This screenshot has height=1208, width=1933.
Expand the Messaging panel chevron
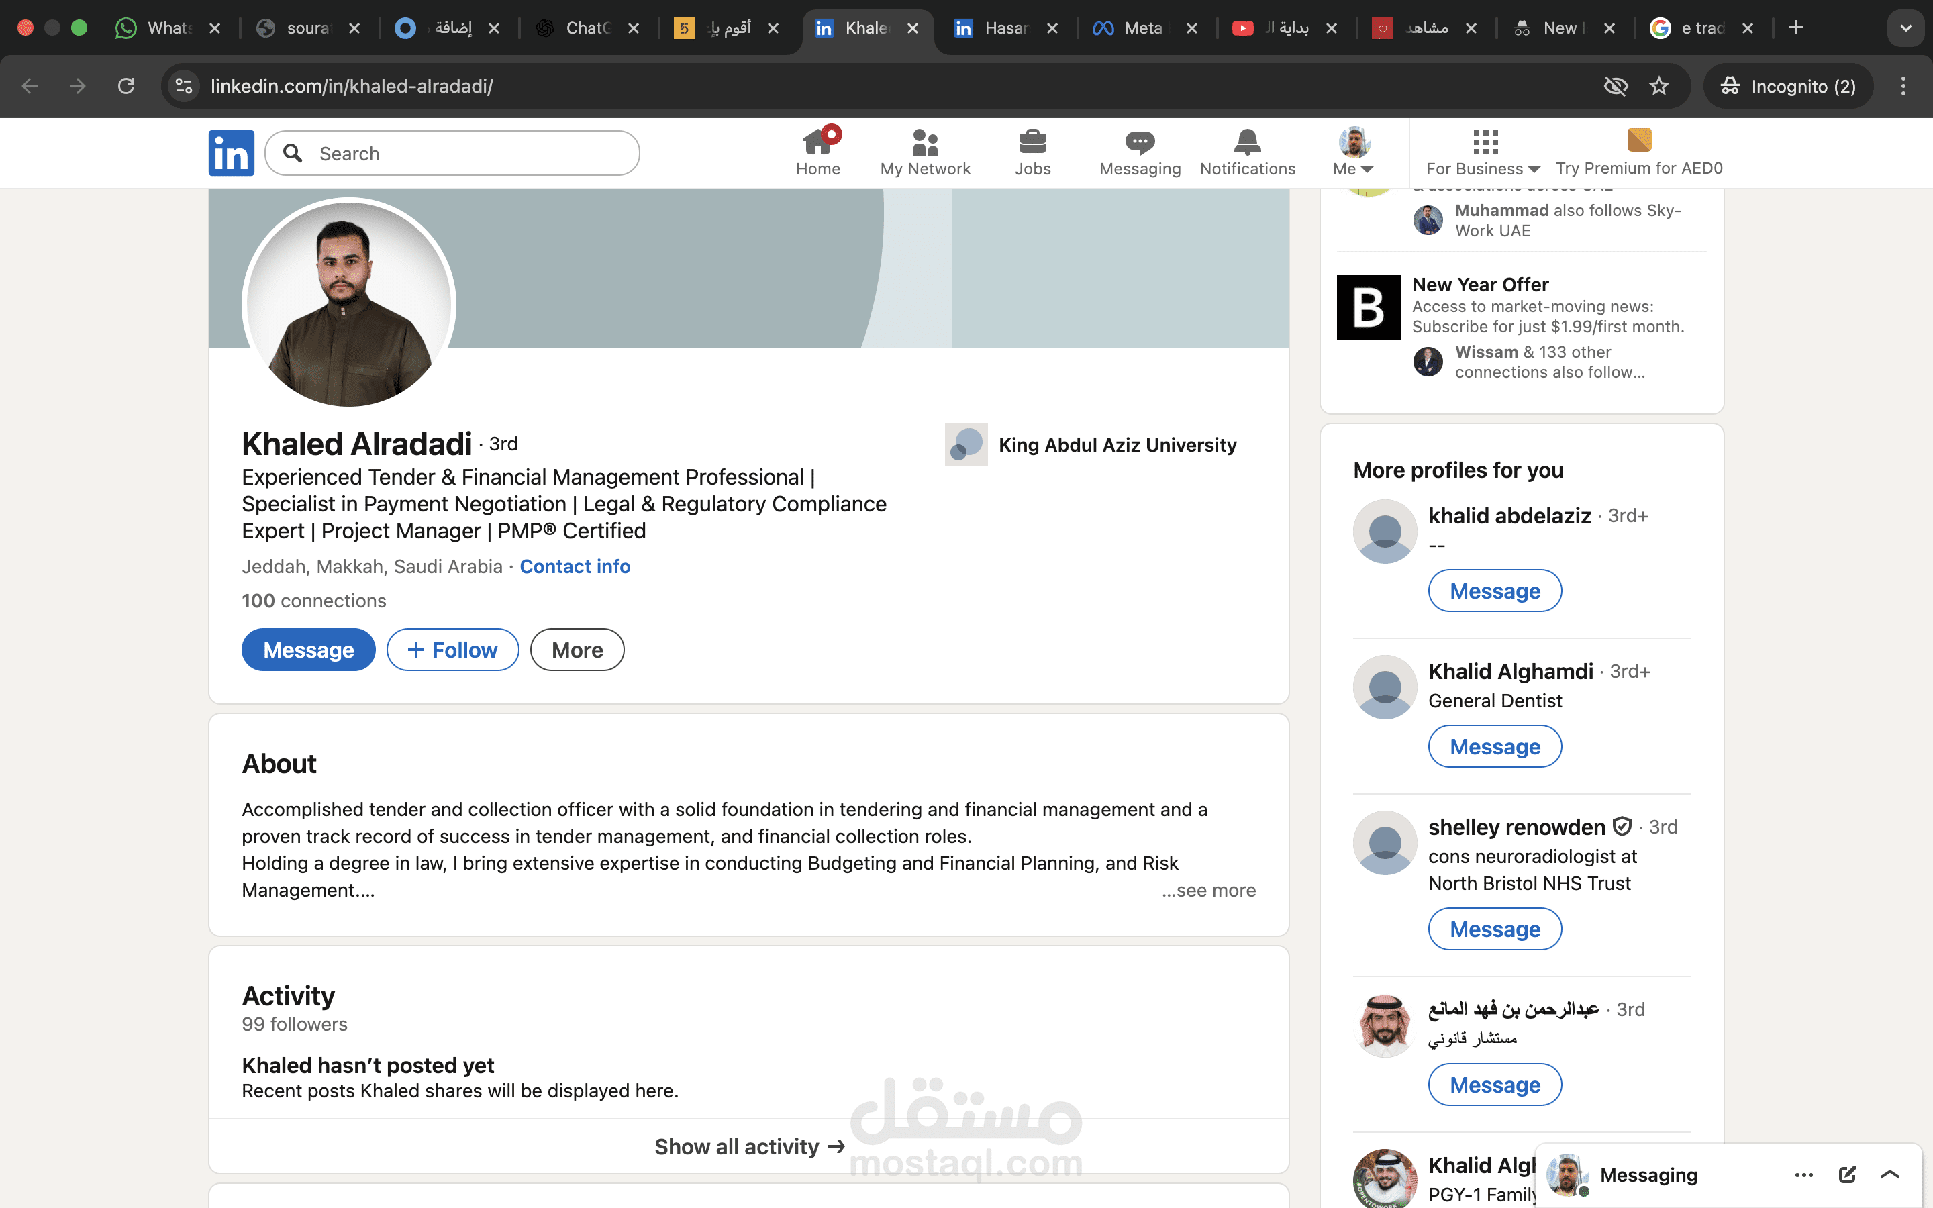1891,1174
